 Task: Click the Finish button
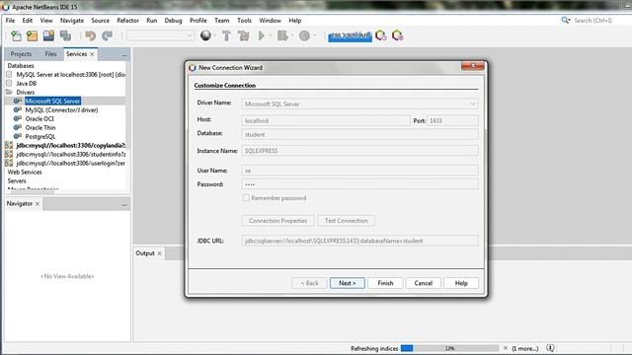pyautogui.click(x=385, y=283)
